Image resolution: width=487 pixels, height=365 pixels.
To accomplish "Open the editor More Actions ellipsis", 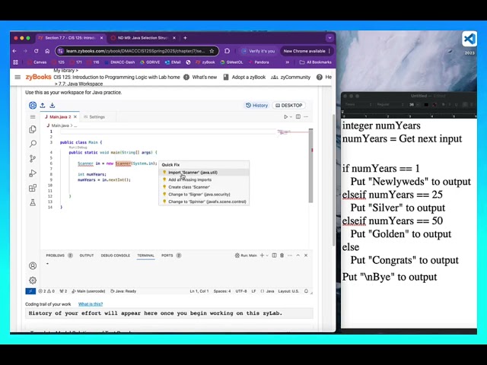I will pos(306,116).
